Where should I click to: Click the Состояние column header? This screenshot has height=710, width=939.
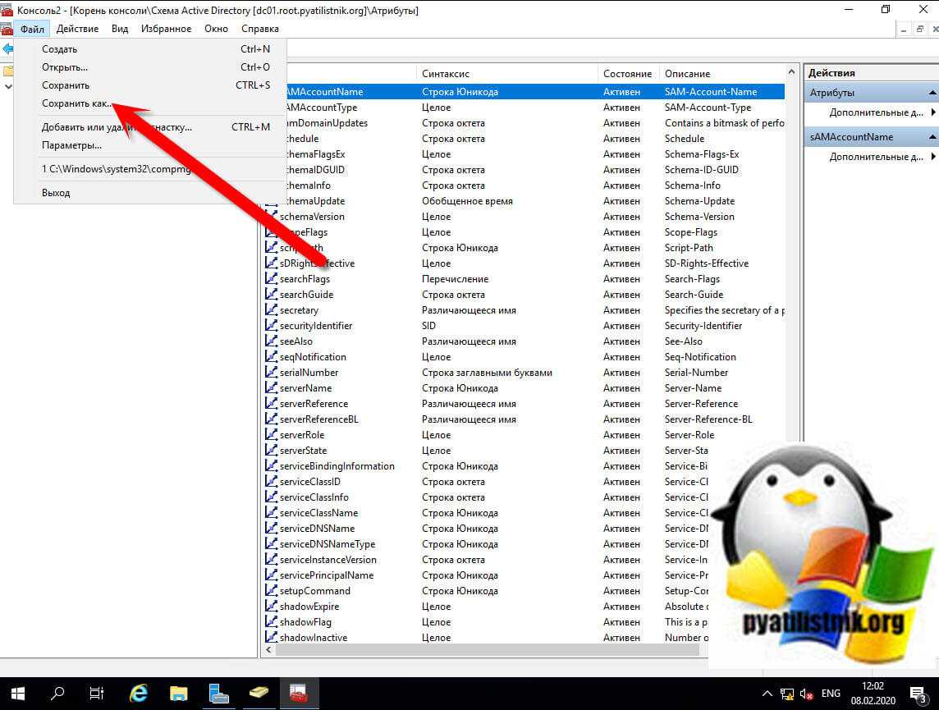[627, 74]
